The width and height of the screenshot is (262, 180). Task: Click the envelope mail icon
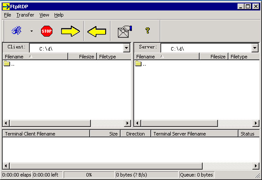point(125,31)
